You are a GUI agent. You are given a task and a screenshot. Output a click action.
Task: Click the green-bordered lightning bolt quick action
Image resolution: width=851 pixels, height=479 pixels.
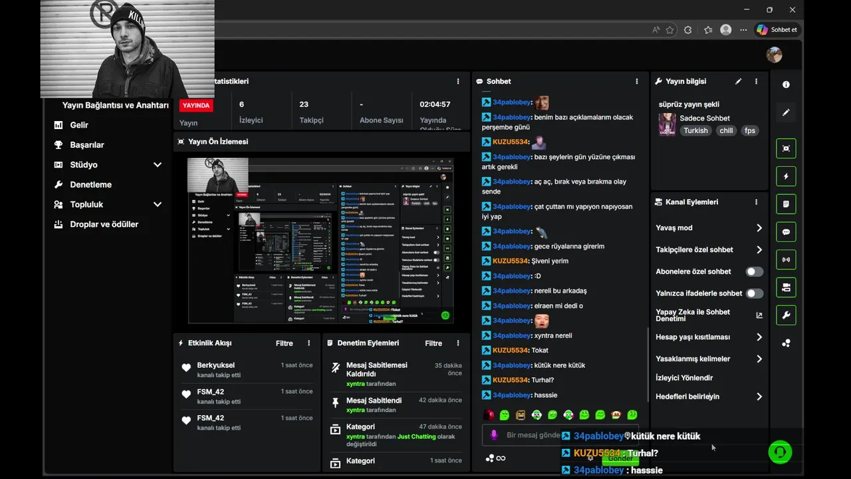[x=786, y=176]
